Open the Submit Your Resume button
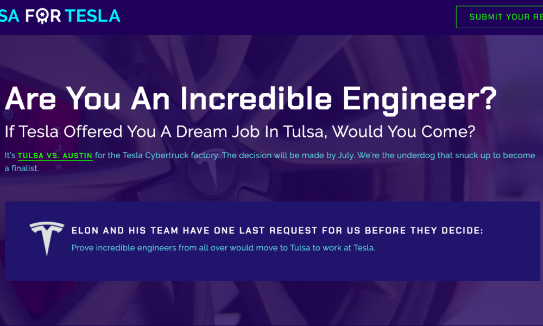 (x=500, y=17)
